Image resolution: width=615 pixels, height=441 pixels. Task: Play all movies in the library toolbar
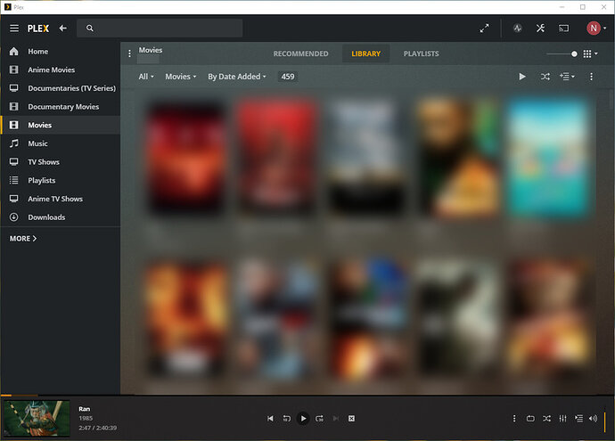(x=522, y=77)
